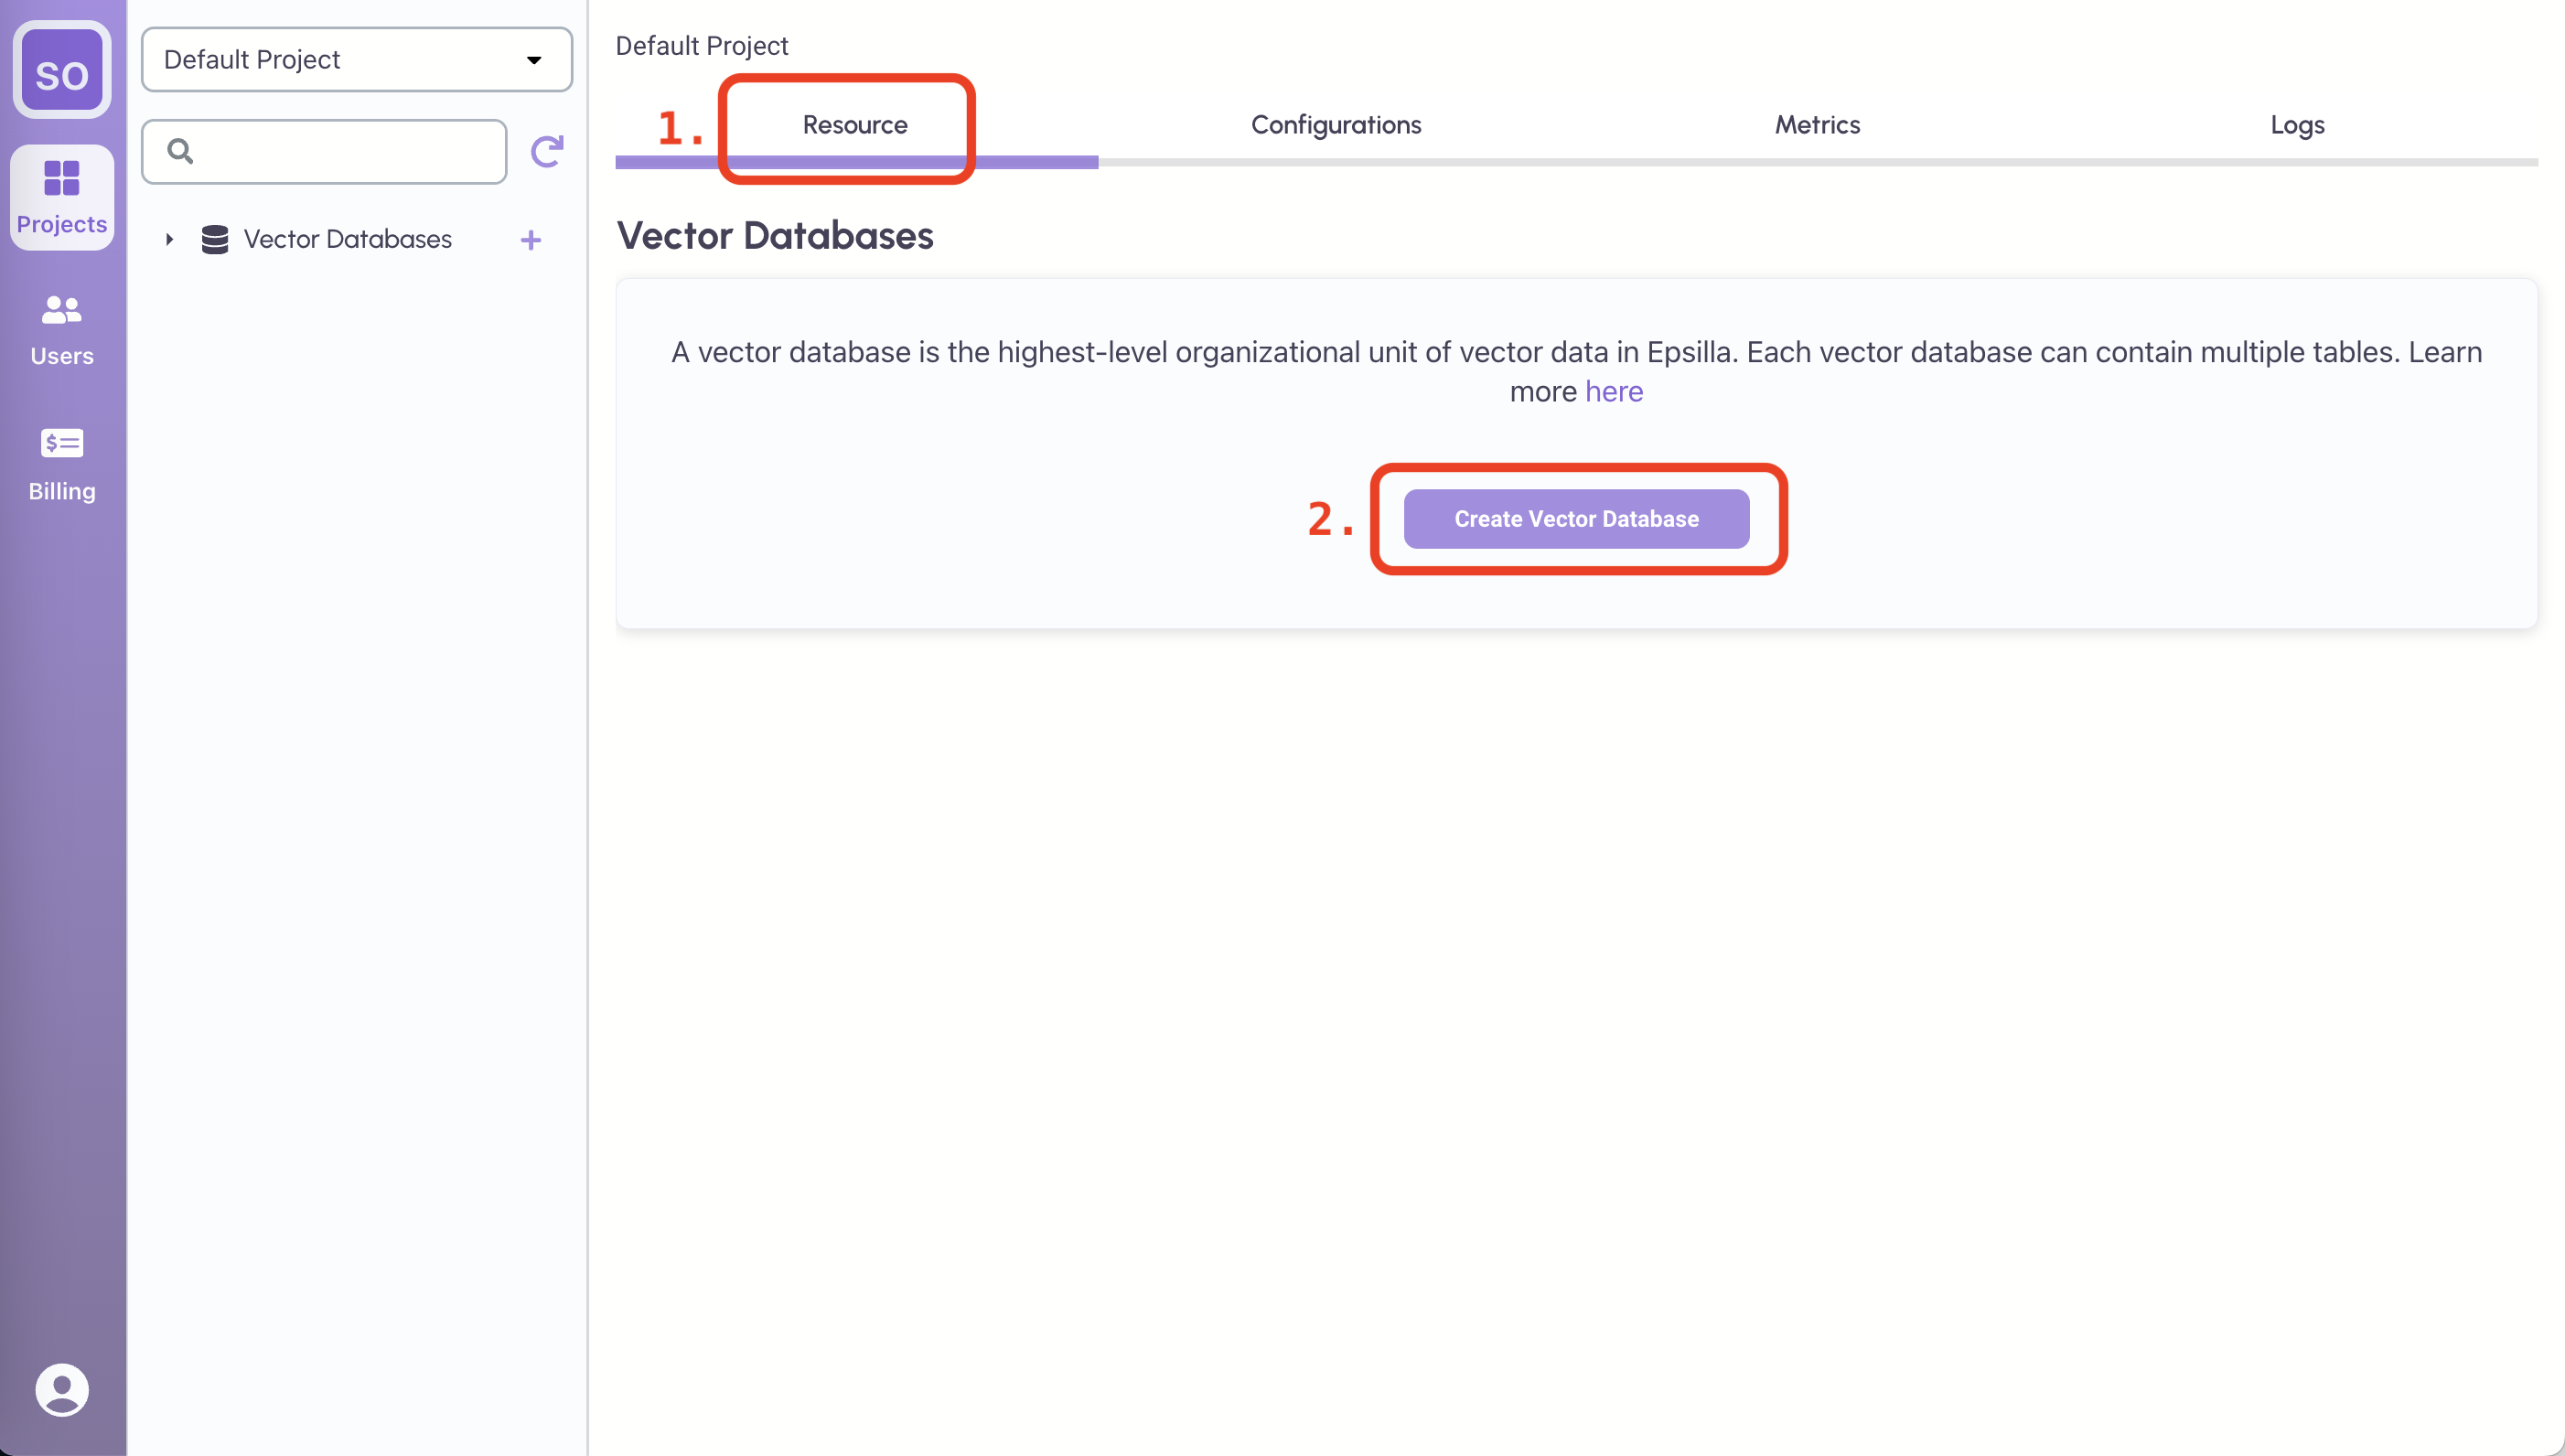
Task: Open the Projects section in sidebar
Action: [62, 197]
